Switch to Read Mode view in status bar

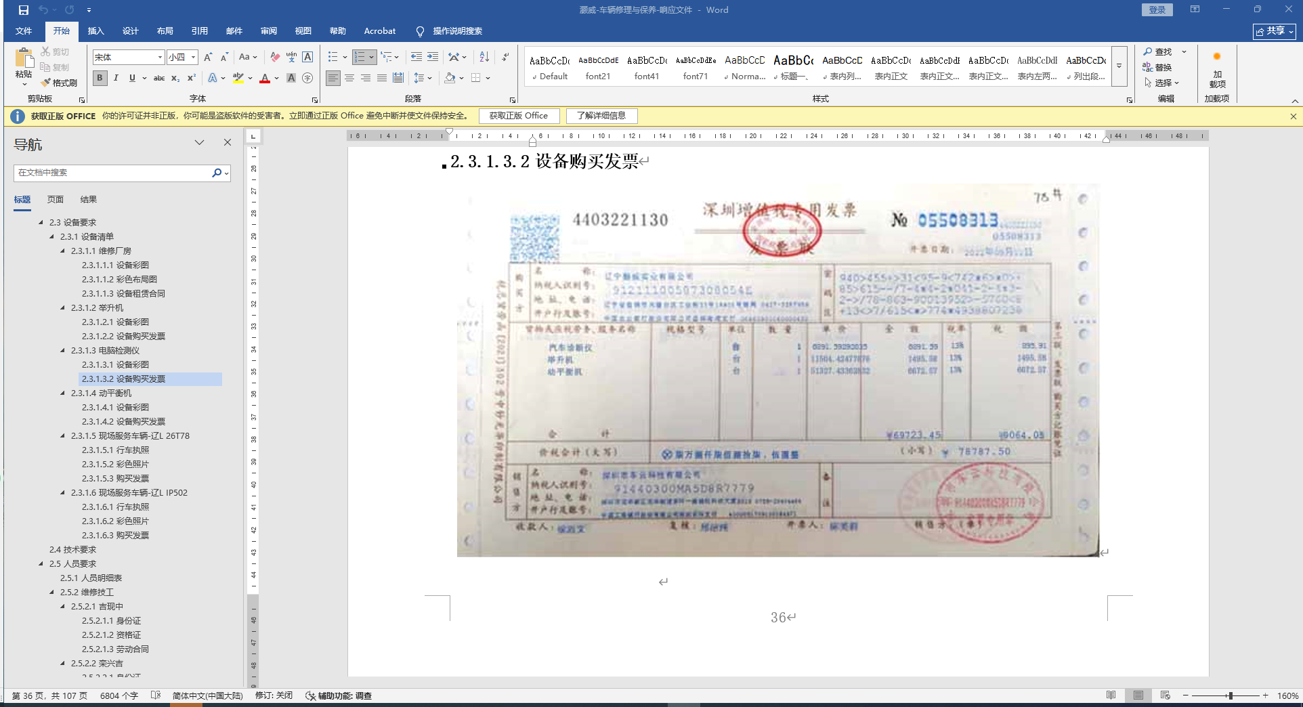click(x=1111, y=695)
